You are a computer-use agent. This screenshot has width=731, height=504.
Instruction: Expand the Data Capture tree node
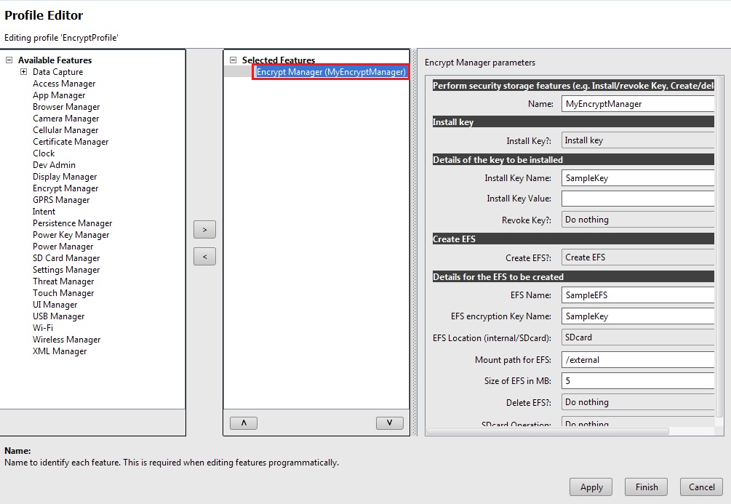click(x=23, y=72)
